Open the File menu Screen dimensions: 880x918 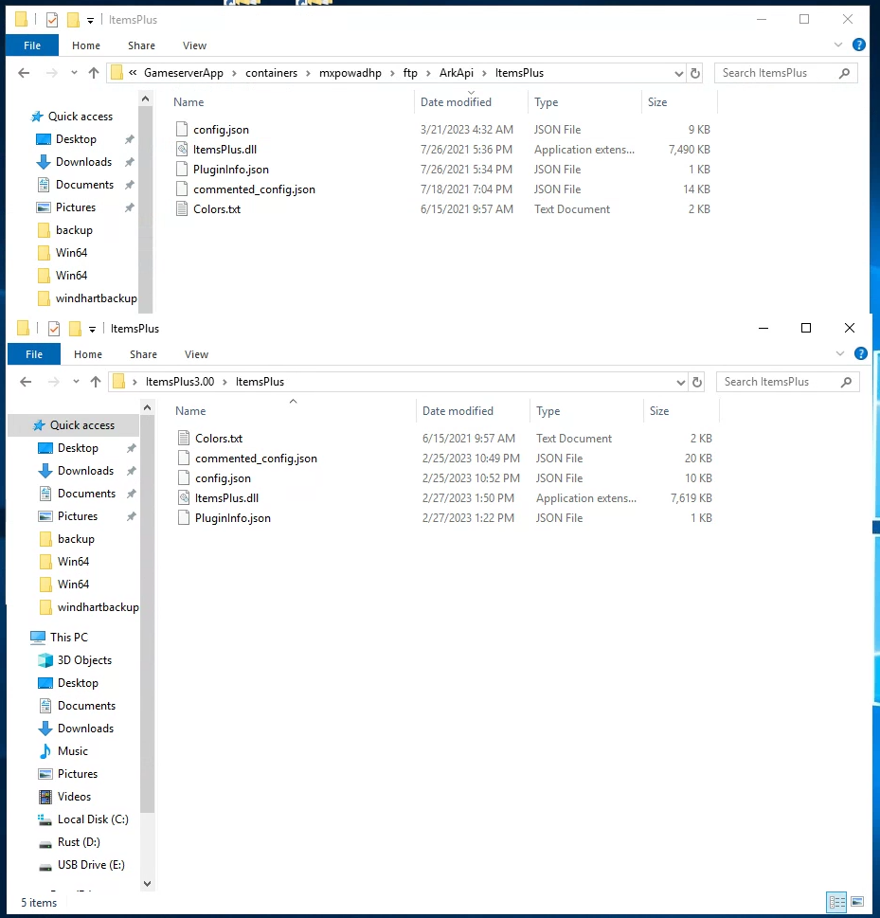tap(32, 45)
